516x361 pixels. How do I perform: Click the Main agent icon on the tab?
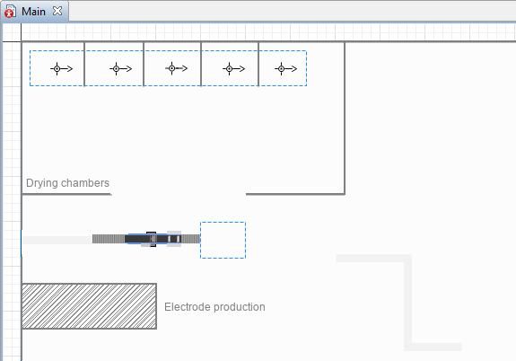click(x=10, y=12)
